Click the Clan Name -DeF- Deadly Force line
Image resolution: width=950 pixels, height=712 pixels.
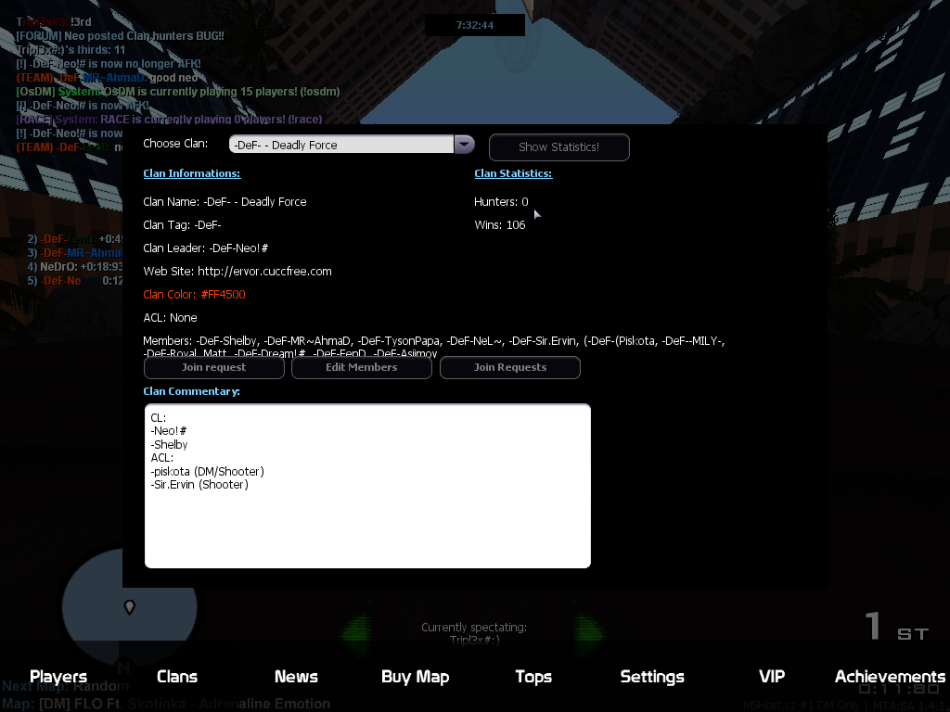(225, 202)
